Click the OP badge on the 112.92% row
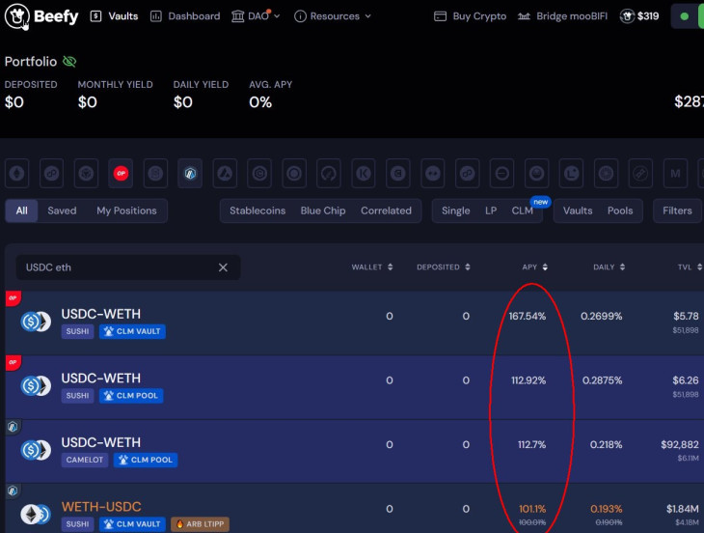Viewport: 704px width, 533px height. (x=13, y=362)
